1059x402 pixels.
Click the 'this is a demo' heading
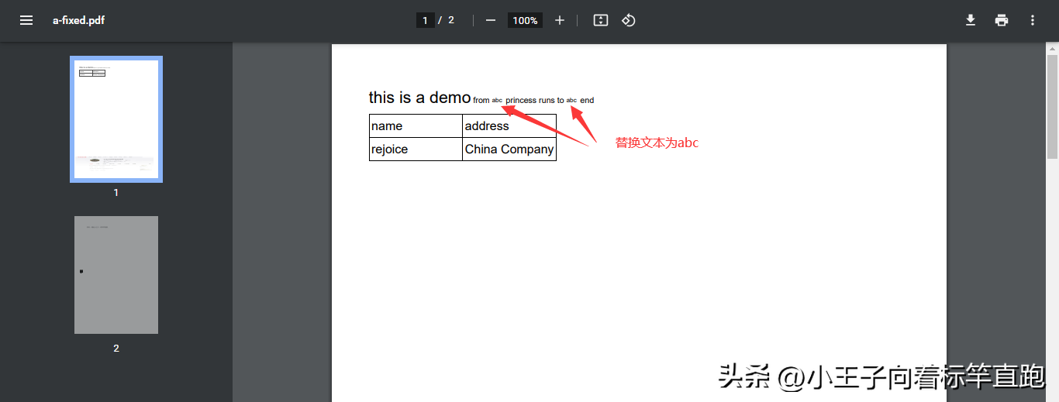[x=419, y=97]
